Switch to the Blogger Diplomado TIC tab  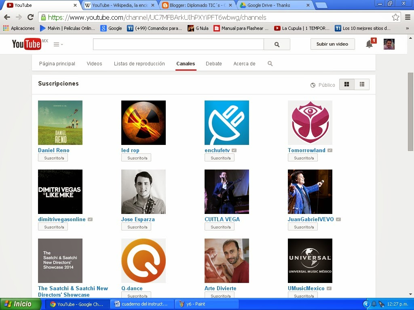tap(197, 5)
